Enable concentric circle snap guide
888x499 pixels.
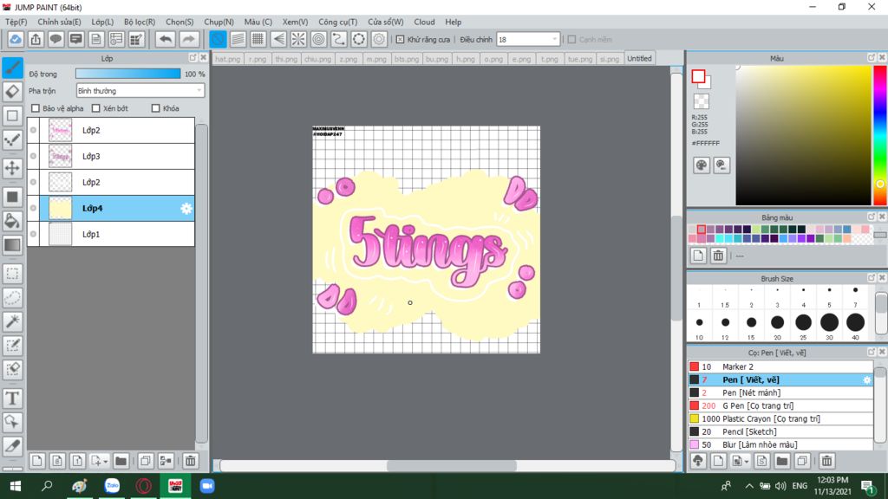click(x=319, y=39)
